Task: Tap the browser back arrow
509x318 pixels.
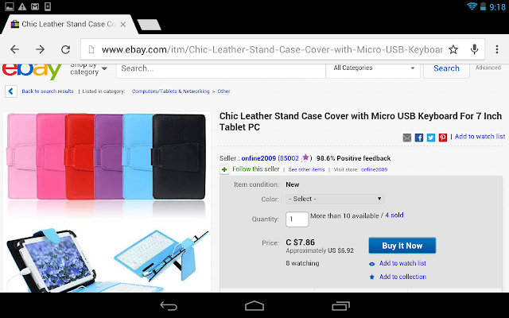Action: [14, 49]
